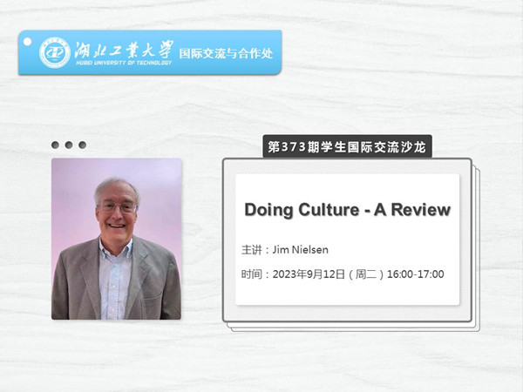Click the circular university emblem logo

[x=55, y=52]
